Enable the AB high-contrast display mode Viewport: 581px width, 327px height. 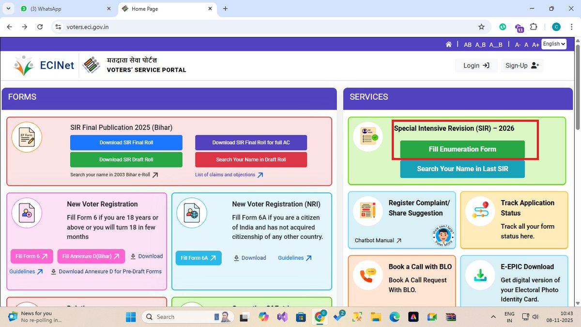467,44
